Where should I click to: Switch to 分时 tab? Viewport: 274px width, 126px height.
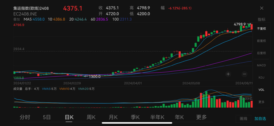pos(25,117)
